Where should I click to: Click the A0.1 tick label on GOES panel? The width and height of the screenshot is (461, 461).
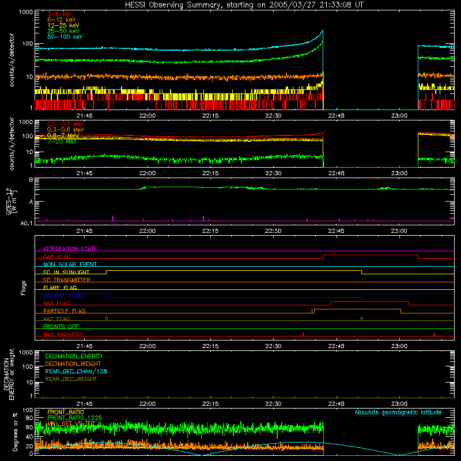coord(27,223)
